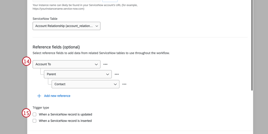268x134 pixels.
Task: Click the 'When a ServiceNow record is updated' label text
Action: pos(65,114)
